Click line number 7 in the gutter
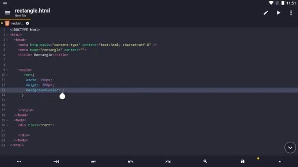The width and height of the screenshot is (298, 167). (4, 60)
